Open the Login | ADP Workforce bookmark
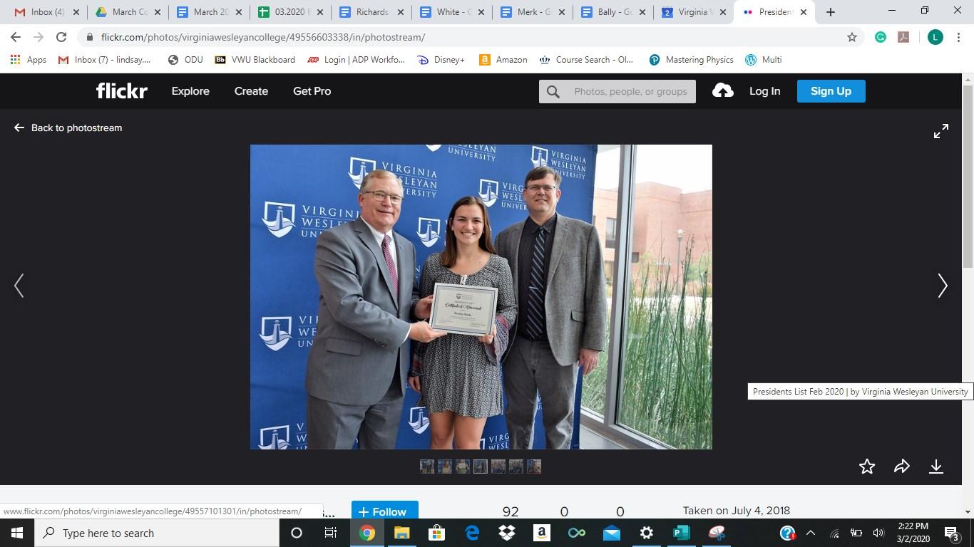Viewport: 974px width, 547px height. 356,60
